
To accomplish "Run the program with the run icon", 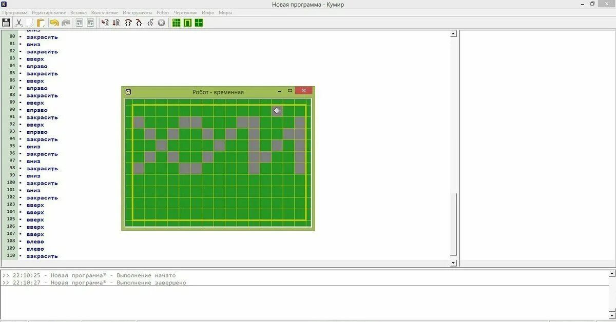I will (x=105, y=23).
